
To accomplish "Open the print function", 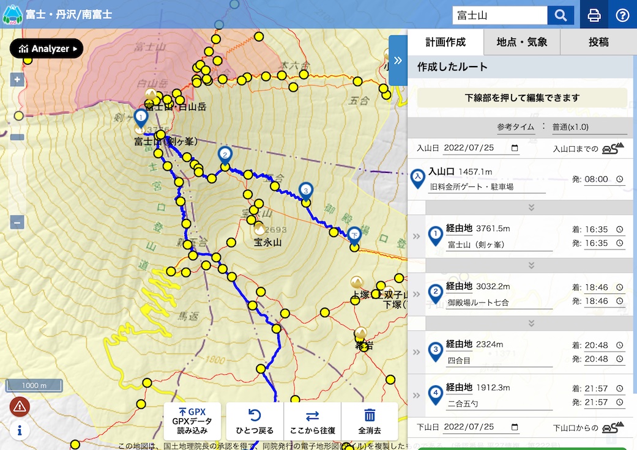I will pos(594,15).
